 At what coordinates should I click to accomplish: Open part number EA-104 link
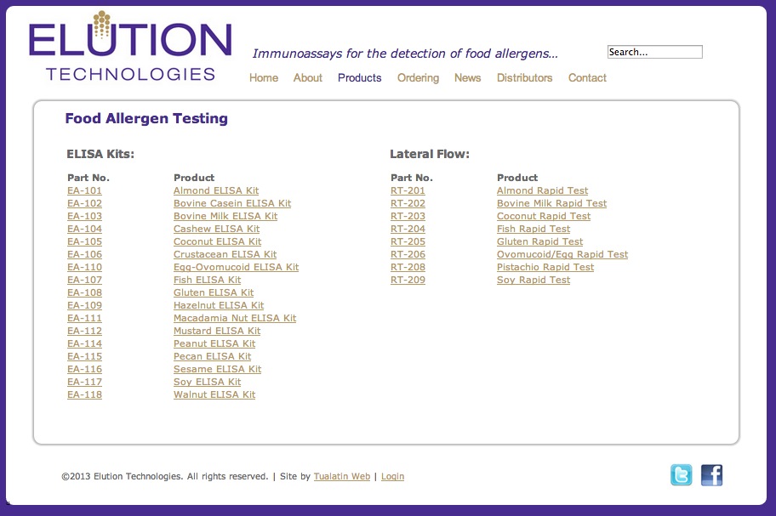pyautogui.click(x=84, y=229)
